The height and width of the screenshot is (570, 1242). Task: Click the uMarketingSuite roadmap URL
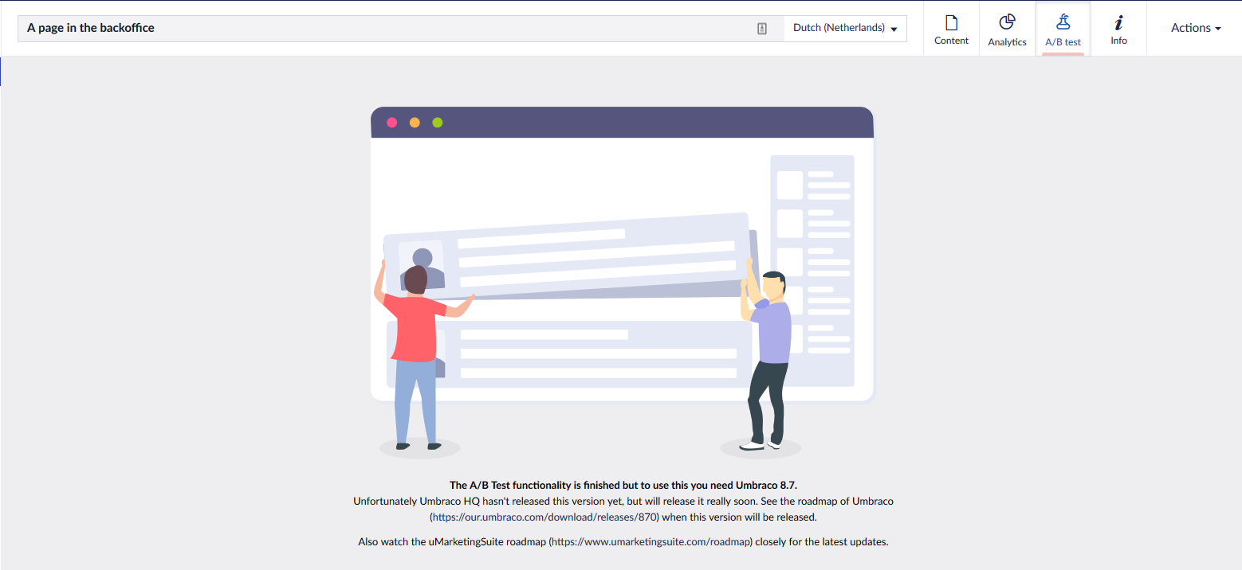click(652, 542)
